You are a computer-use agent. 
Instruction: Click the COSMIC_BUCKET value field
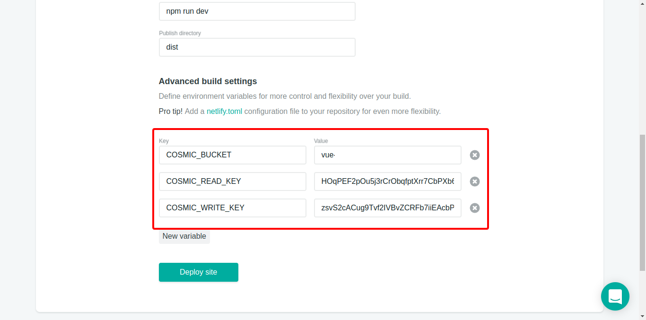point(387,155)
